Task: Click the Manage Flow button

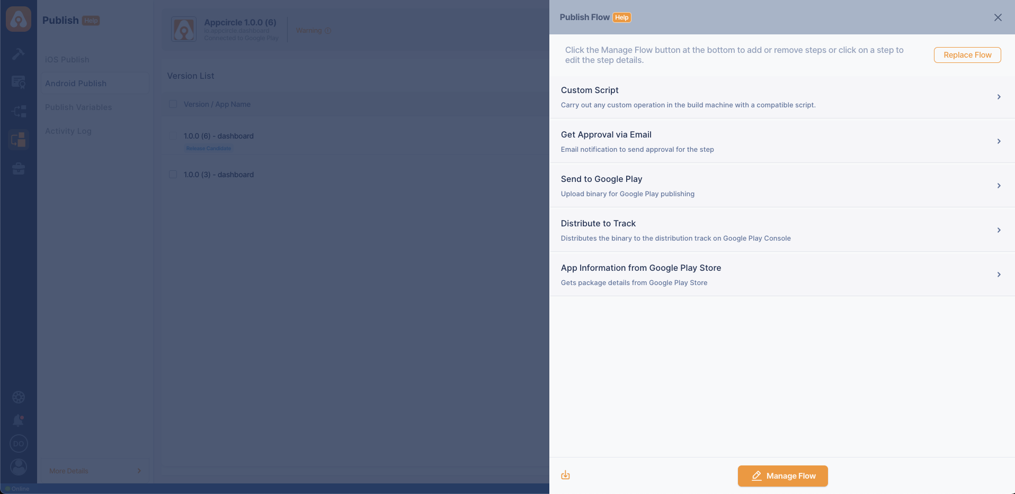Action: (x=782, y=476)
